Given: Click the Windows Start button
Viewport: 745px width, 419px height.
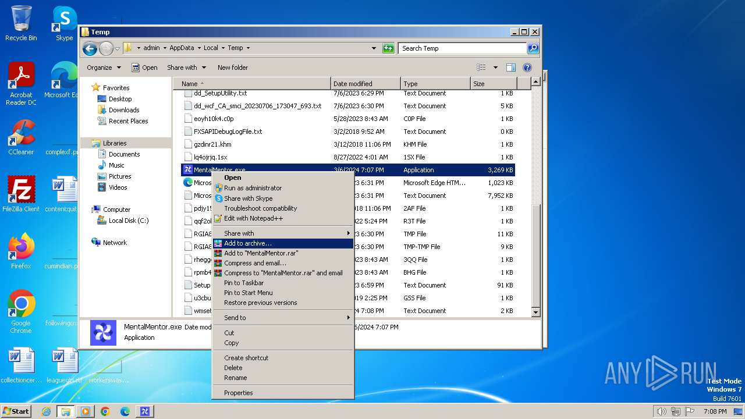Looking at the screenshot, I should point(16,411).
